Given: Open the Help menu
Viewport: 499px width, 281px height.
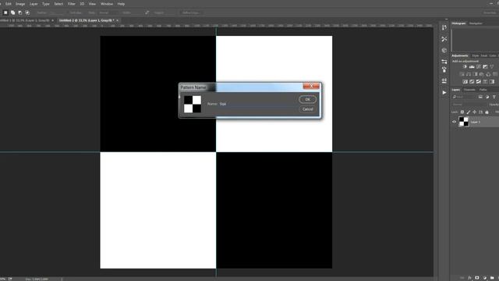Looking at the screenshot, I should [121, 4].
